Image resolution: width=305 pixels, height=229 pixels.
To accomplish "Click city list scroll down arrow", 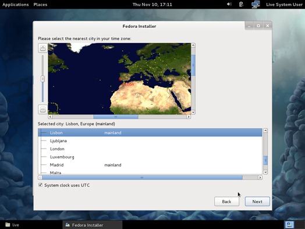I will 265,172.
